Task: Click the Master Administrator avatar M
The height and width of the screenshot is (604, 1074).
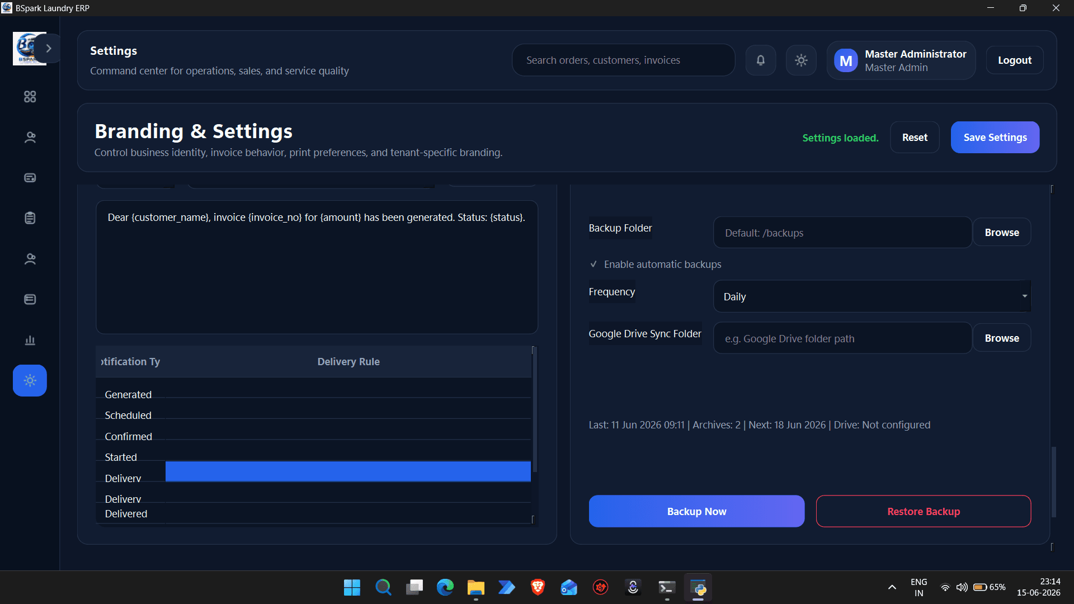Action: 846,60
